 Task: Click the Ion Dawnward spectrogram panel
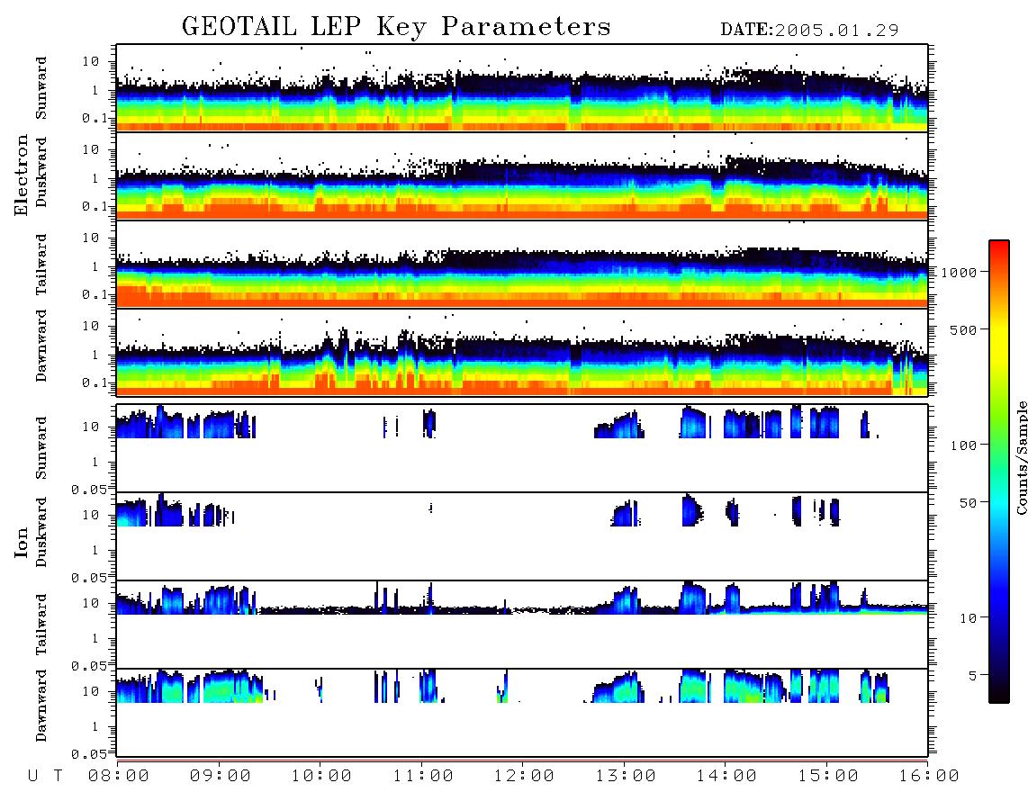pos(522,713)
